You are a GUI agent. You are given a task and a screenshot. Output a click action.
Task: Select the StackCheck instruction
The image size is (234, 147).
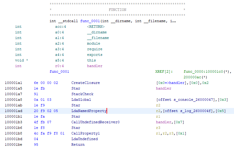(82, 94)
